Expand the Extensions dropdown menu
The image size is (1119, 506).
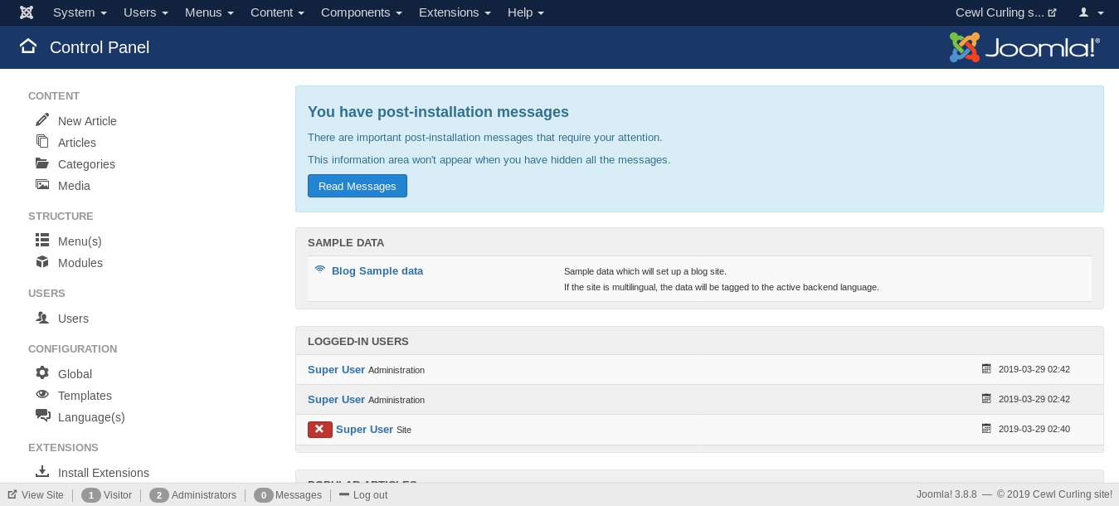[x=455, y=12]
